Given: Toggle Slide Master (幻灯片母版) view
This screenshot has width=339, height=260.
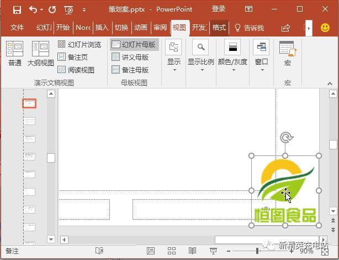Looking at the screenshot, I should click(134, 44).
